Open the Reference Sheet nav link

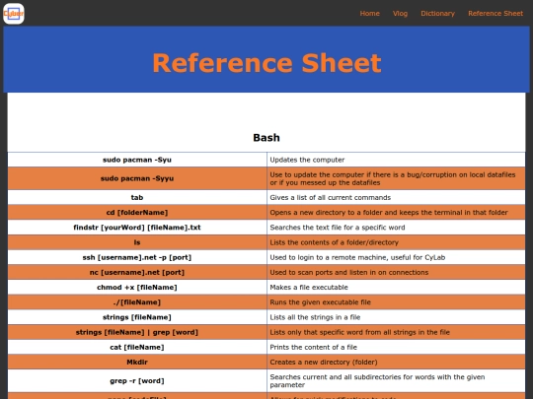(x=495, y=14)
